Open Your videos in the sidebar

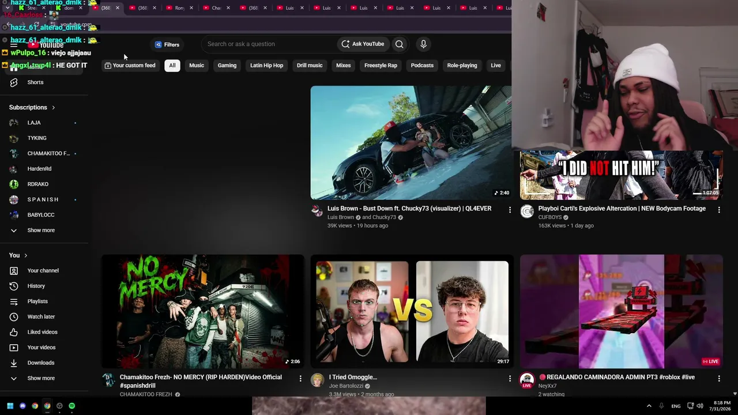click(44, 348)
